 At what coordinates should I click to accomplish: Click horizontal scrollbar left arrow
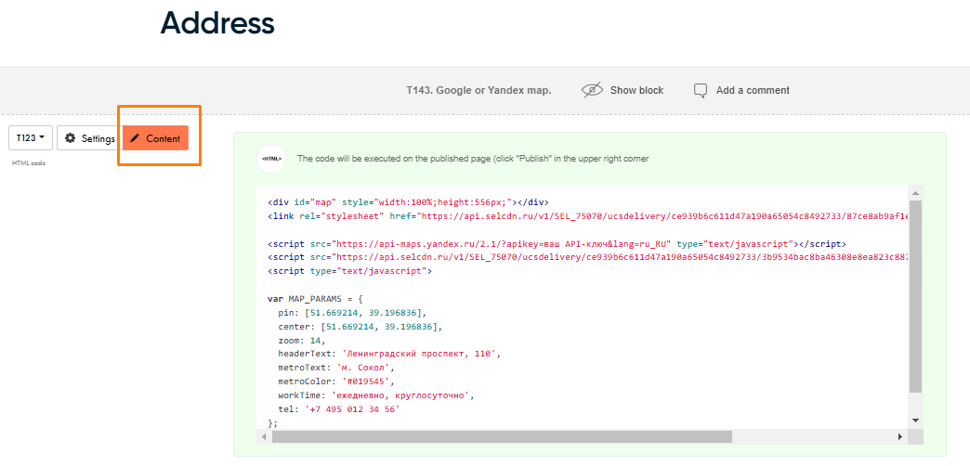[x=264, y=437]
